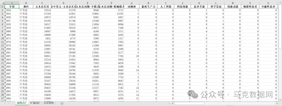Select column A header

12,3
